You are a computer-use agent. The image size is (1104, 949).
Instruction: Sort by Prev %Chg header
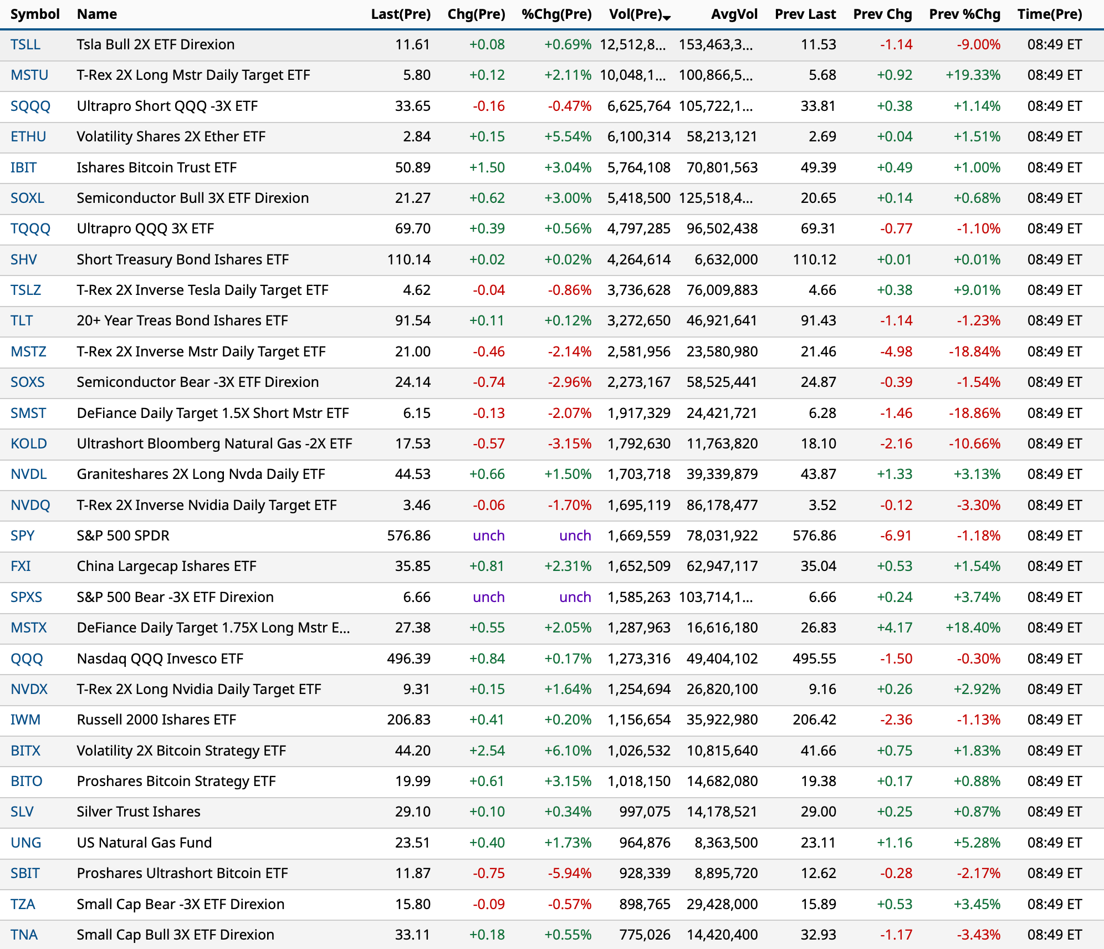[x=964, y=14]
